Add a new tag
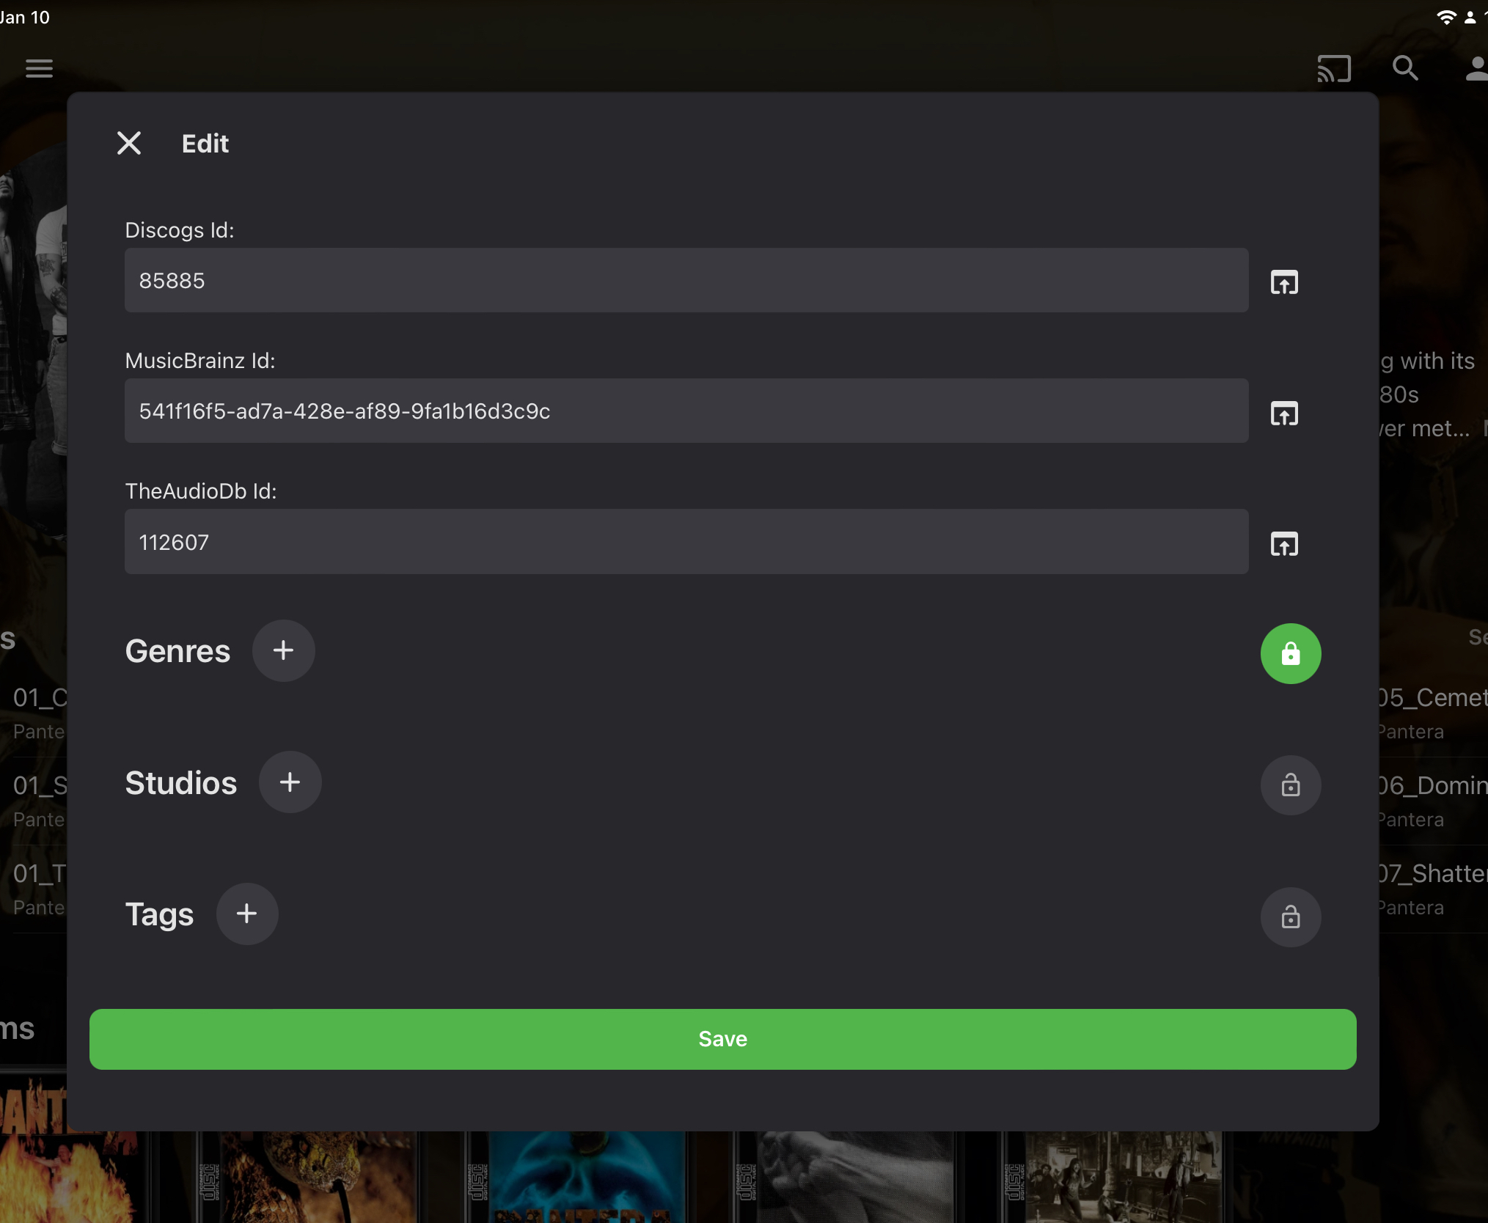Screen dimensions: 1488x1223 pos(246,914)
